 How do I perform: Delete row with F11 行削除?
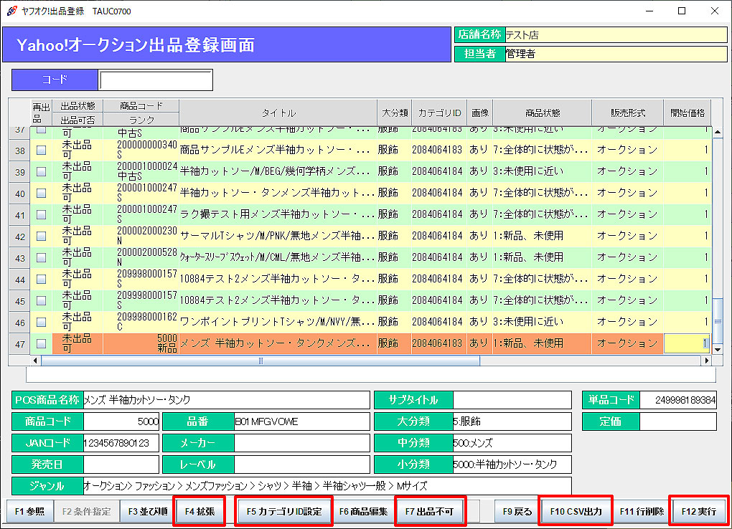tap(642, 512)
